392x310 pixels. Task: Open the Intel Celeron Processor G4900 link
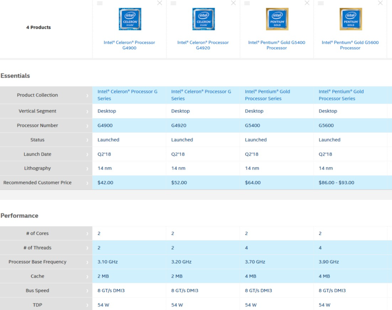tap(129, 45)
